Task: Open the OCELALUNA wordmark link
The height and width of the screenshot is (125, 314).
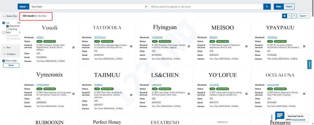Action: 273,85
